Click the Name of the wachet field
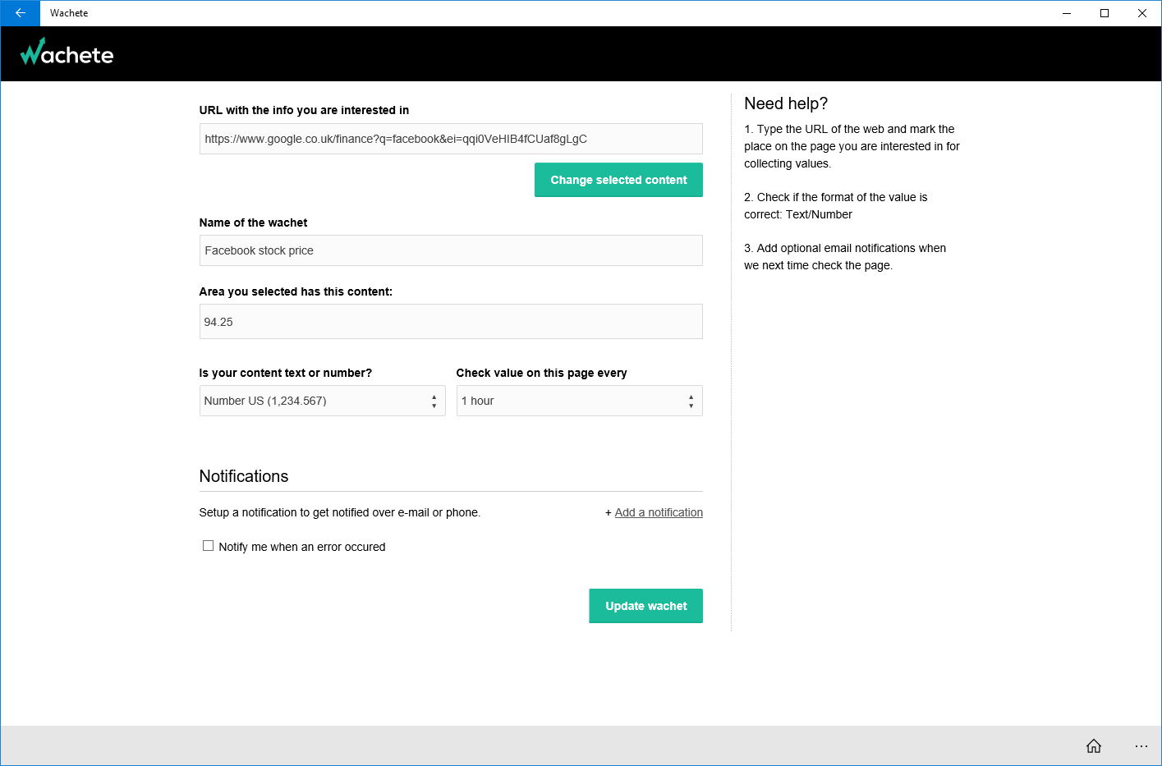Screen dimensions: 1162x766 click(x=451, y=250)
